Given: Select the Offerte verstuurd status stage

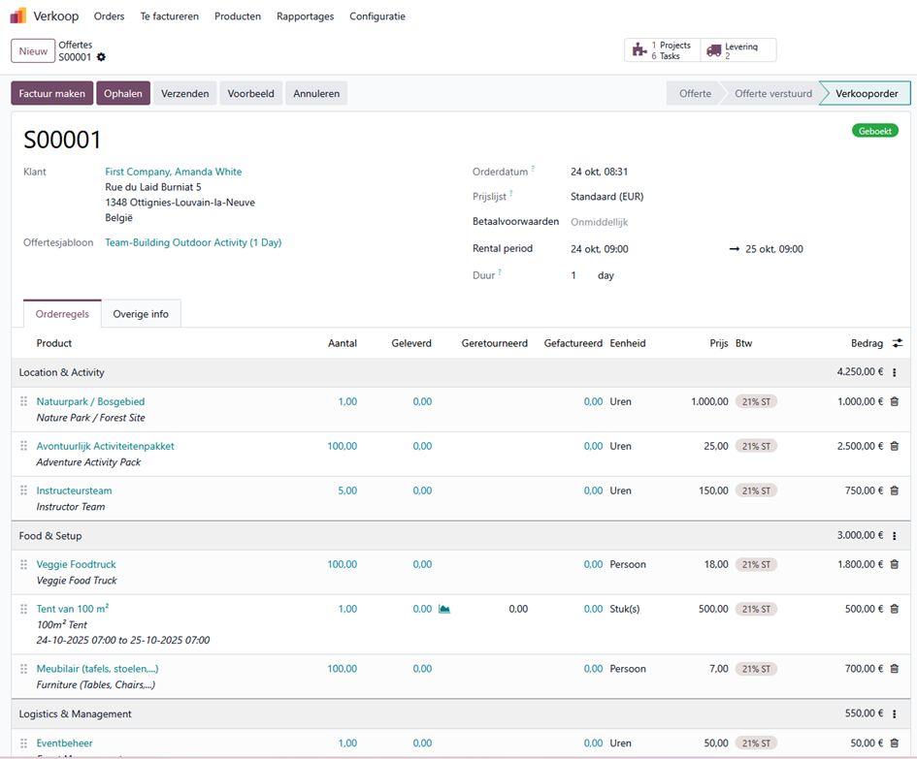Looking at the screenshot, I should click(x=772, y=94).
